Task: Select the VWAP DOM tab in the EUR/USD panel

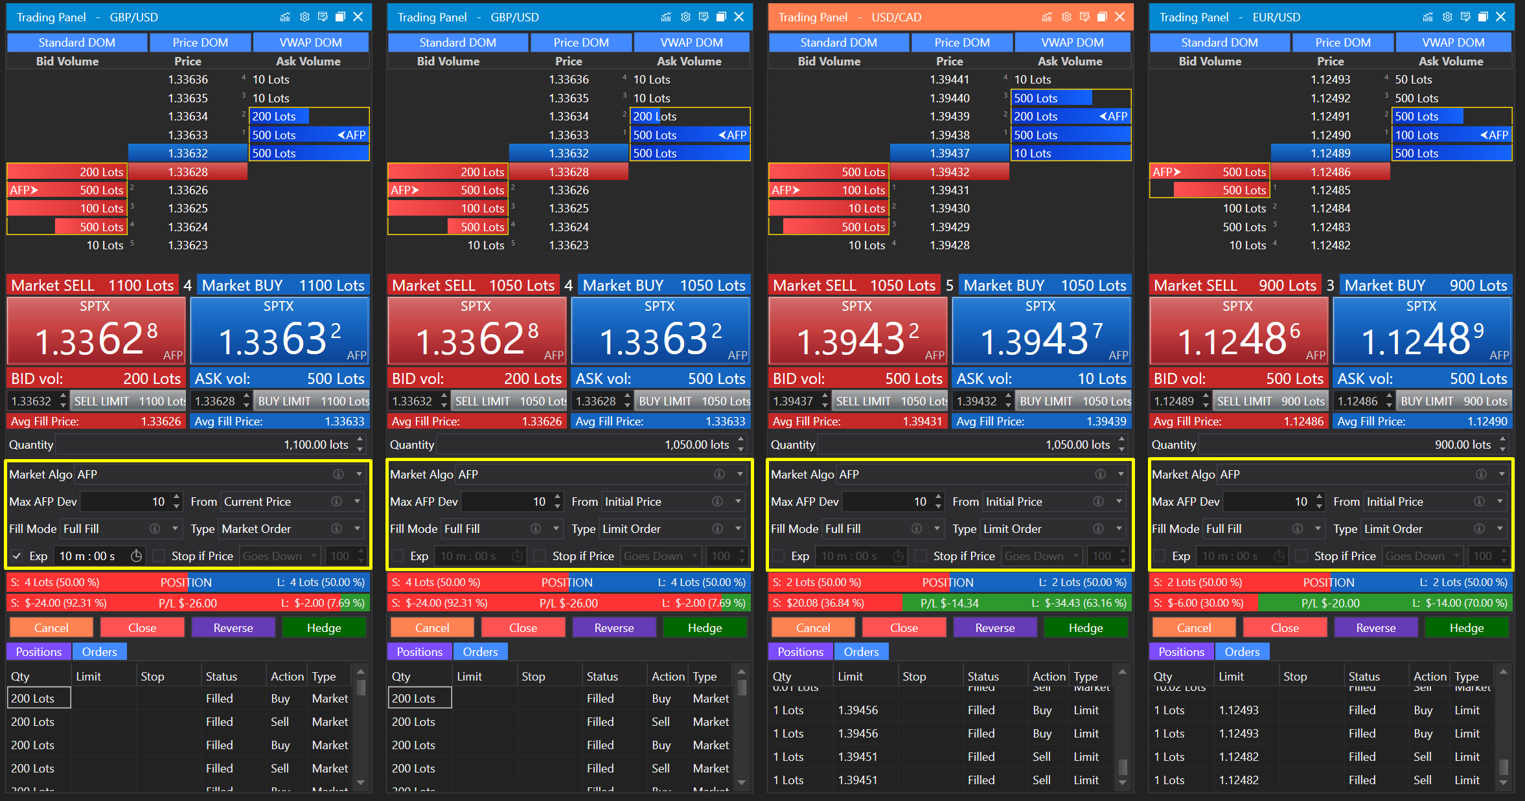Action: point(1453,43)
